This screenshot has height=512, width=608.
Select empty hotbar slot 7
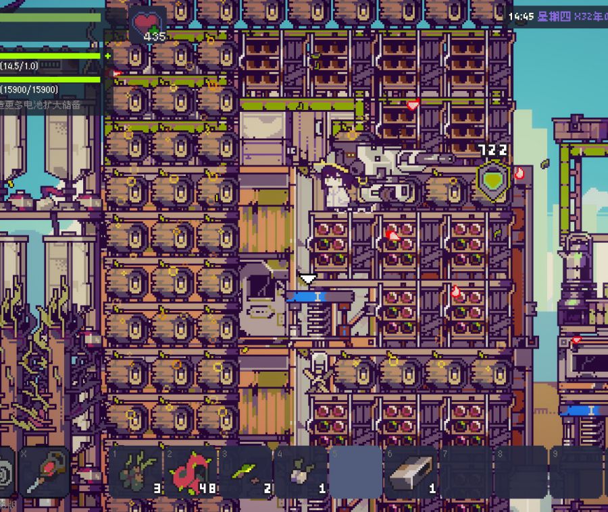point(465,472)
